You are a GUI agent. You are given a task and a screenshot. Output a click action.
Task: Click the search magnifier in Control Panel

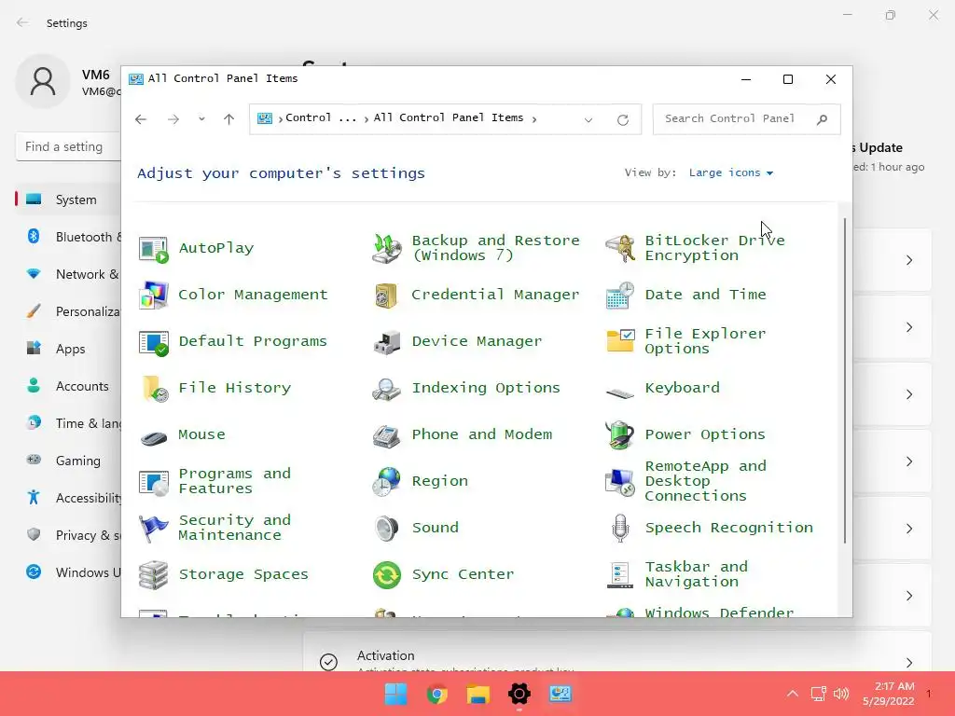[x=822, y=118]
